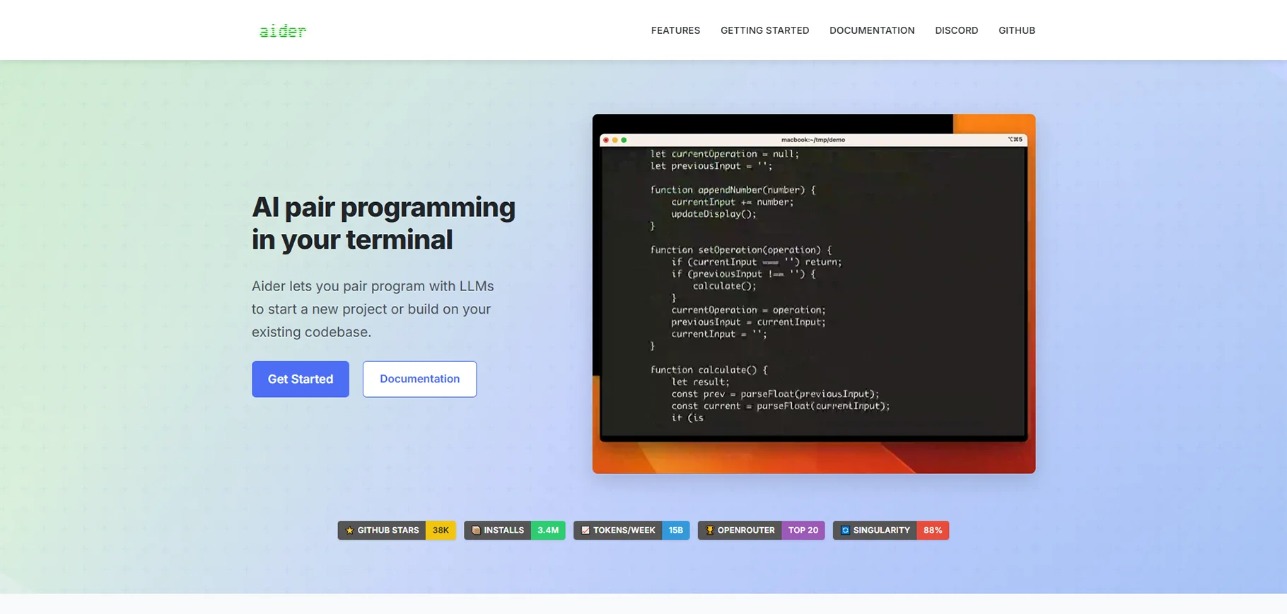Click the code line "function appendNumber(number) {"

coord(733,190)
